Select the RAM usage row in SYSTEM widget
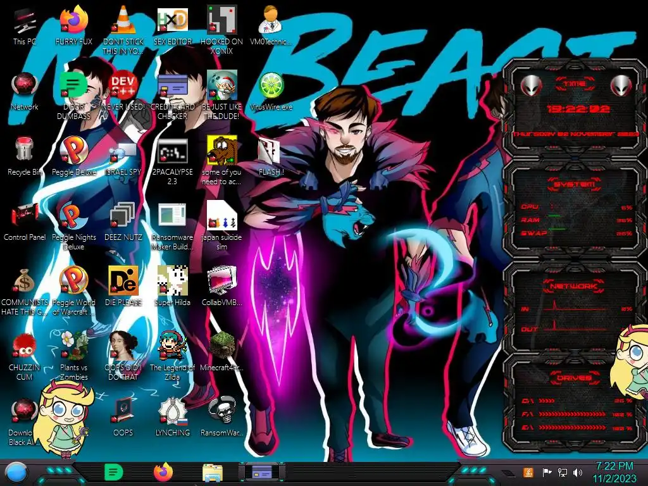This screenshot has width=648, height=486. [x=577, y=220]
